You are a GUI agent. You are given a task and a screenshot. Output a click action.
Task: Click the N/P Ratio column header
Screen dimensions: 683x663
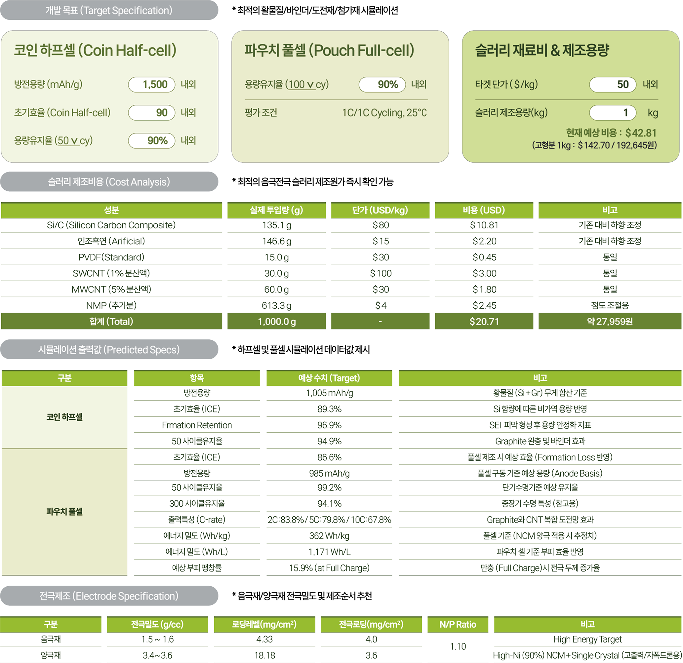pyautogui.click(x=458, y=624)
